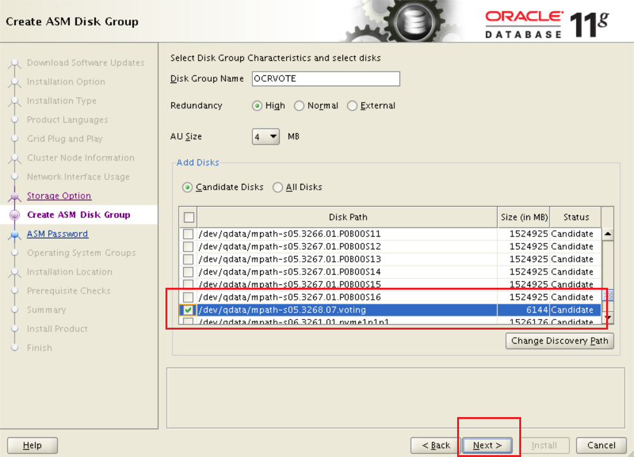Select the /dev/qdata/mpath-s05.3267.01.P0B00S16 path

tap(290, 297)
